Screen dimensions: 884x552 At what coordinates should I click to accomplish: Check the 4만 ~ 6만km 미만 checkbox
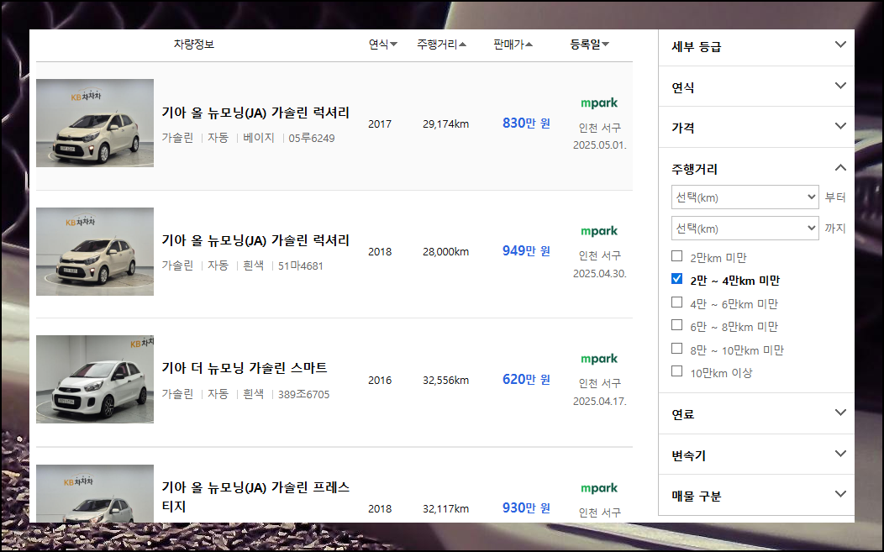[677, 302]
